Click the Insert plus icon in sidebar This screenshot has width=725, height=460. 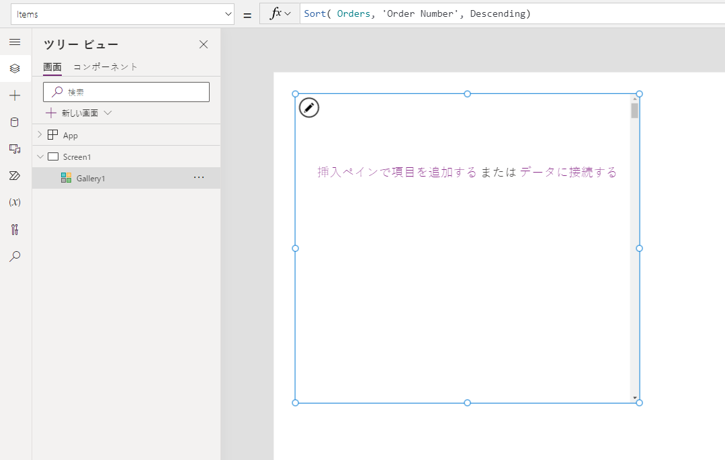point(15,95)
